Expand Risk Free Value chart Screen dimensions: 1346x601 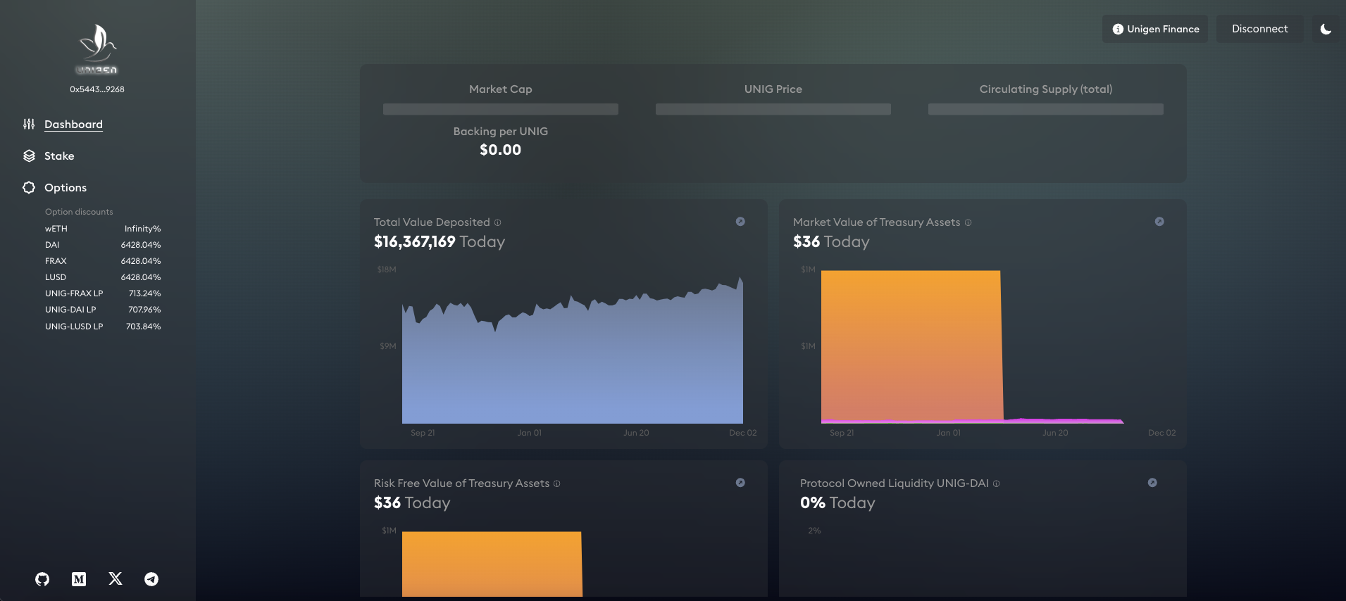(740, 483)
